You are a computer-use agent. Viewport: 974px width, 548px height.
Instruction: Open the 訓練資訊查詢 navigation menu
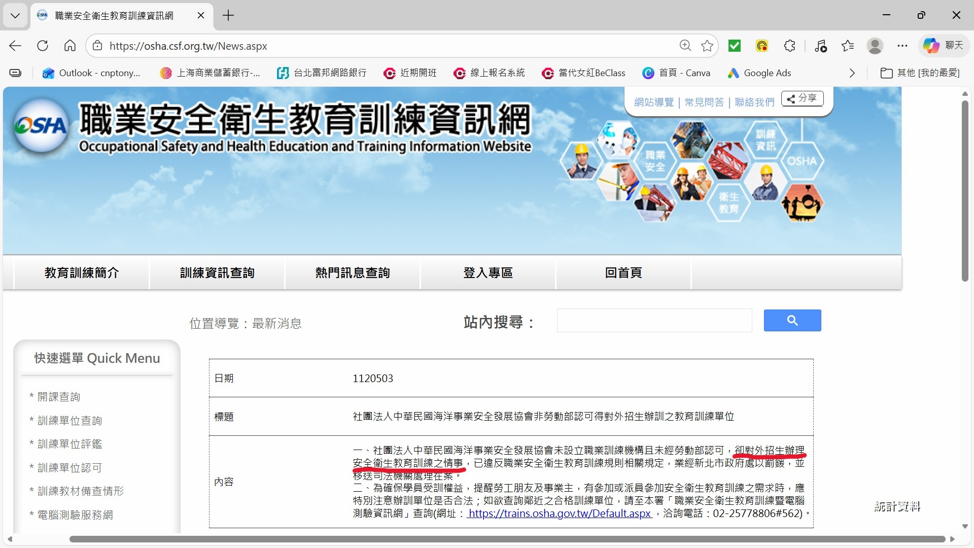[217, 273]
